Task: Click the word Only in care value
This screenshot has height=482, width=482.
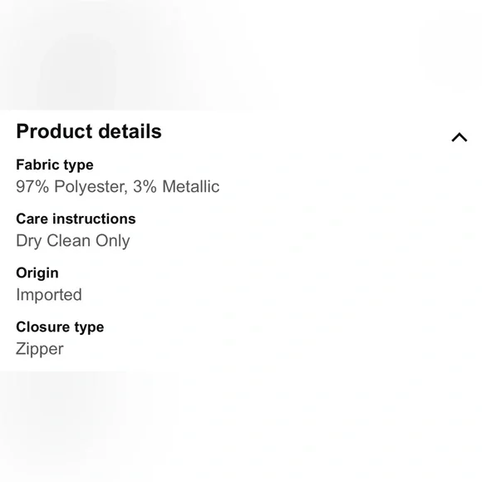Action: point(112,241)
